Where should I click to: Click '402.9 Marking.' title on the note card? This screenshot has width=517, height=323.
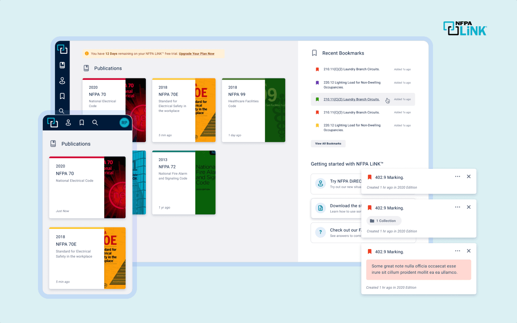click(389, 252)
